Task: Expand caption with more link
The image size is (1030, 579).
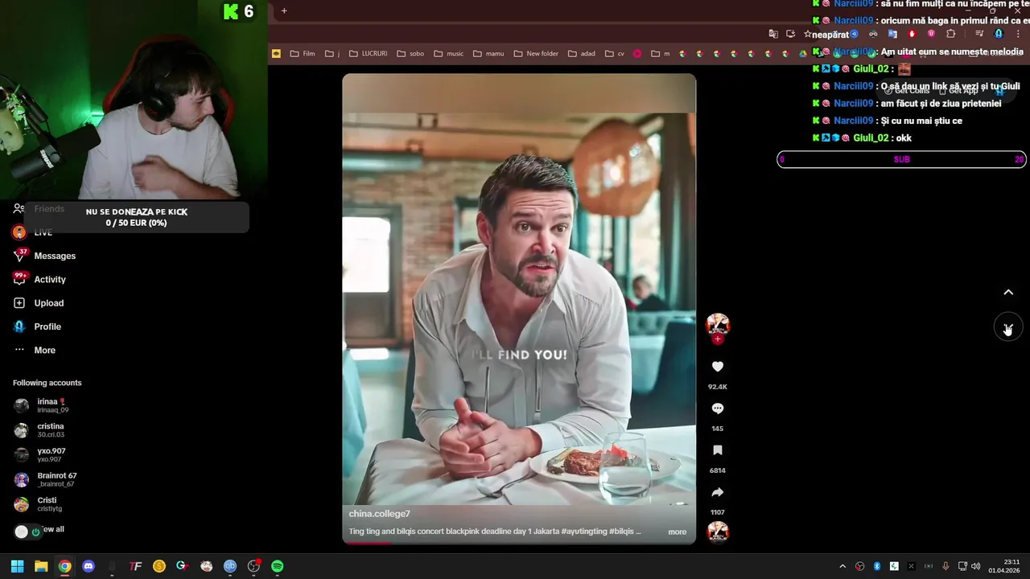Action: click(677, 532)
